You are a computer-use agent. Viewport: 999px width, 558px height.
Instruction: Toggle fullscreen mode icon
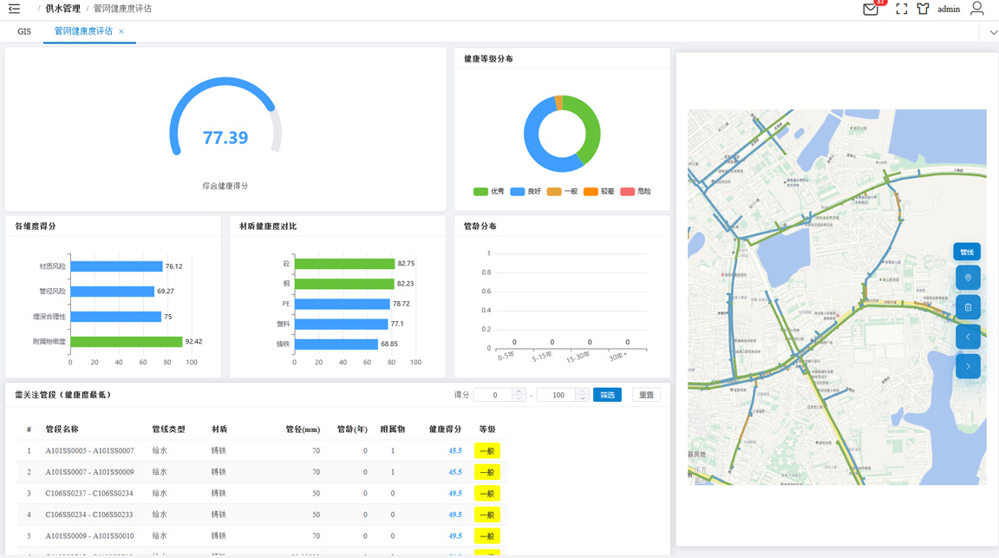pyautogui.click(x=902, y=9)
